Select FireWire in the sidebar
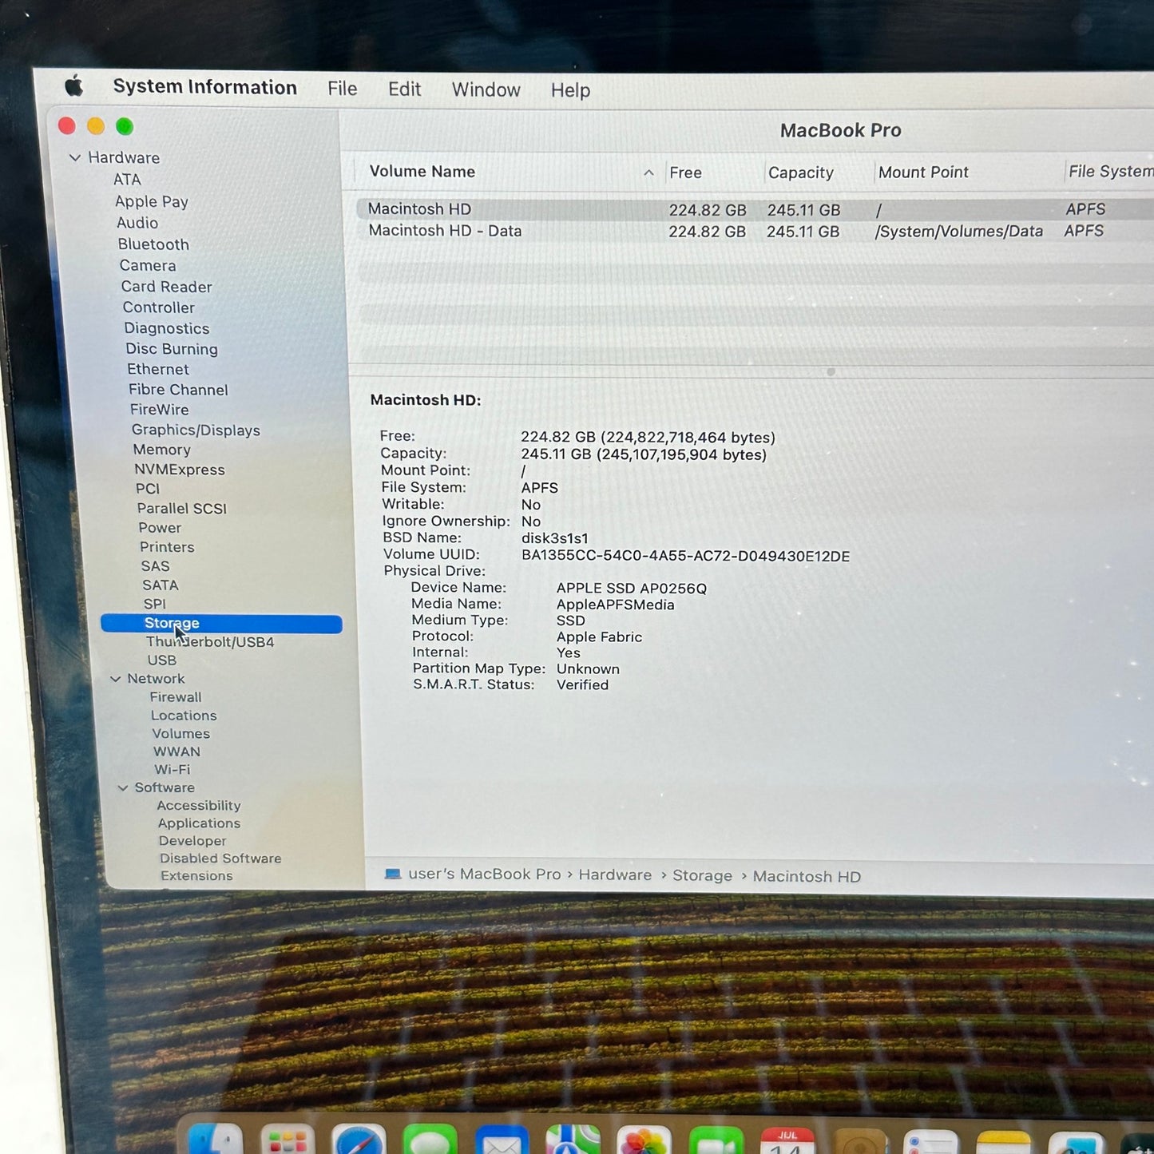 point(159,410)
